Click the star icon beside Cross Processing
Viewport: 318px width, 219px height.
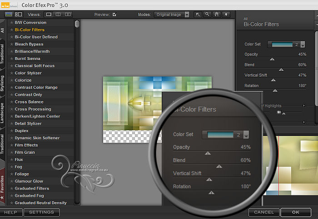point(11,109)
